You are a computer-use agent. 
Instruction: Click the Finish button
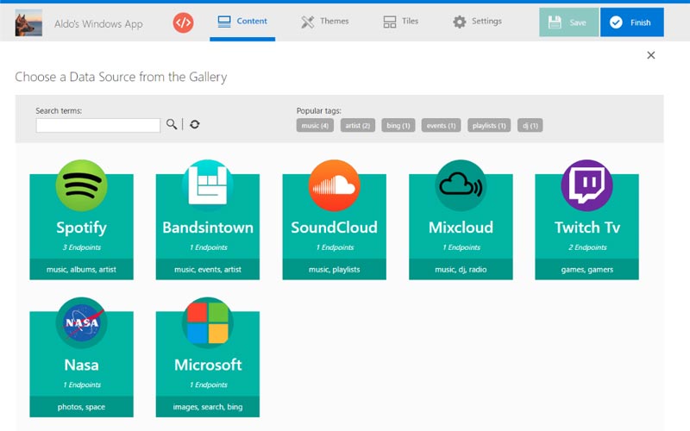coord(632,22)
